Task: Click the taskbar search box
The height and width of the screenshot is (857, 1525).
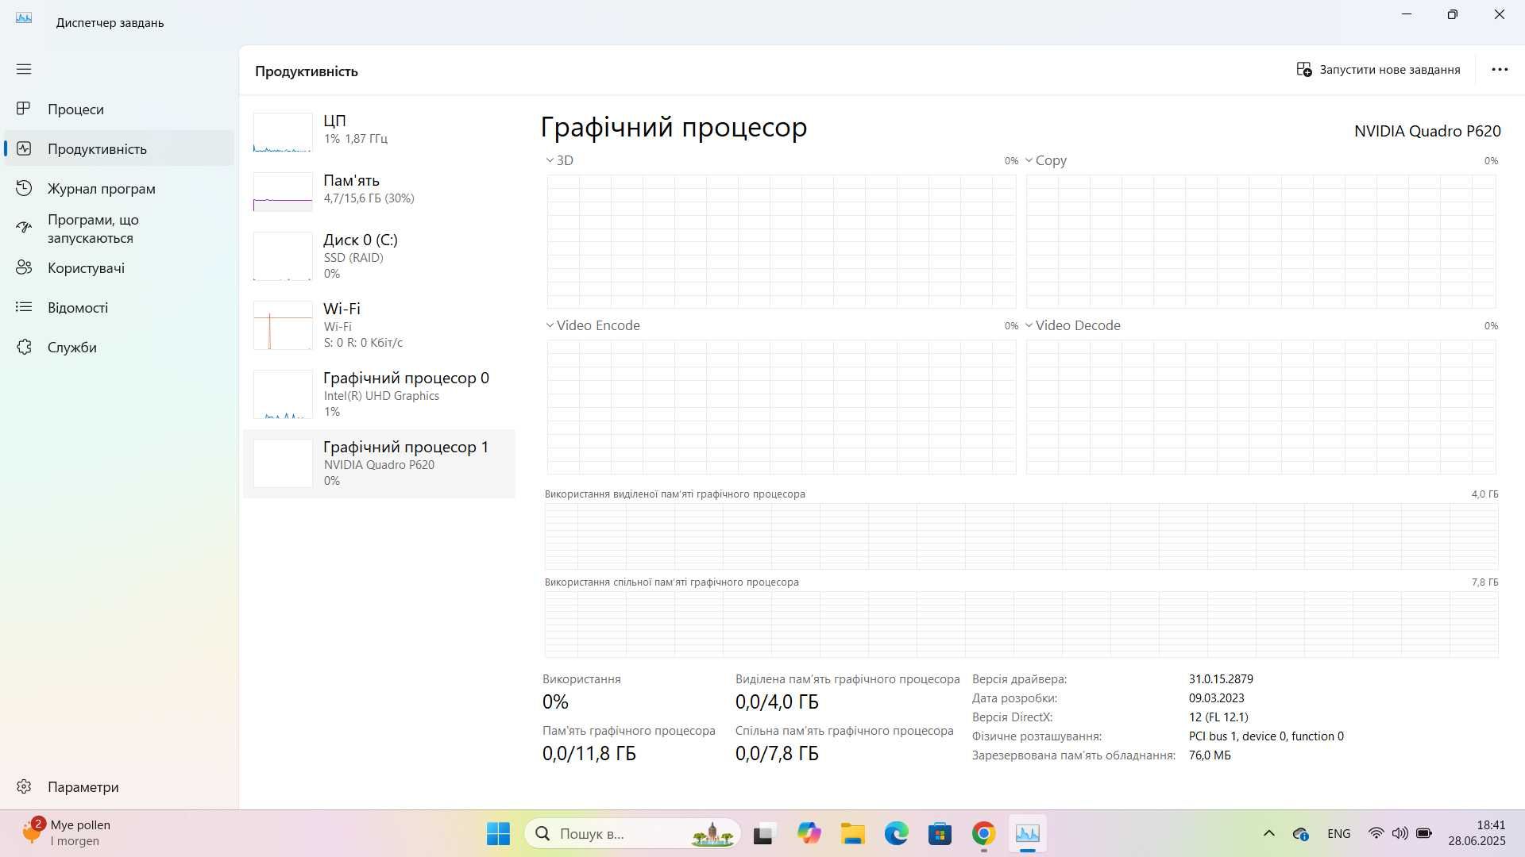Action: click(632, 834)
